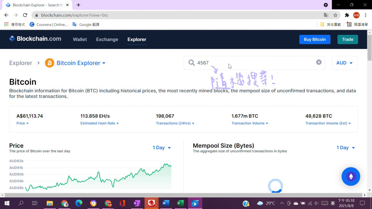372x209 pixels.
Task: Click the browser forward arrow
Action: [16, 15]
